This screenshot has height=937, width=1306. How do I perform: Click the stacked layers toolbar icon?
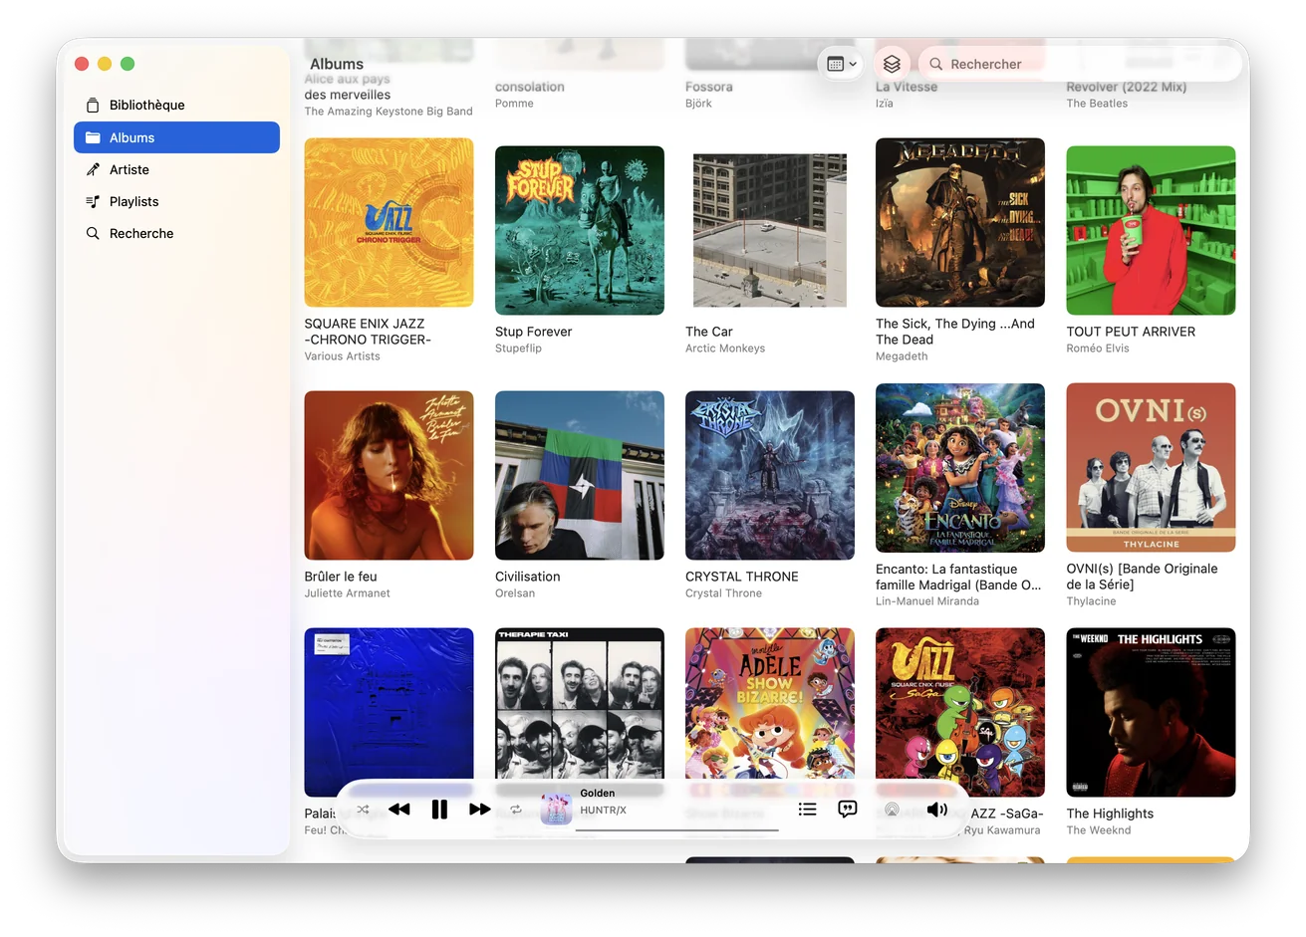892,64
